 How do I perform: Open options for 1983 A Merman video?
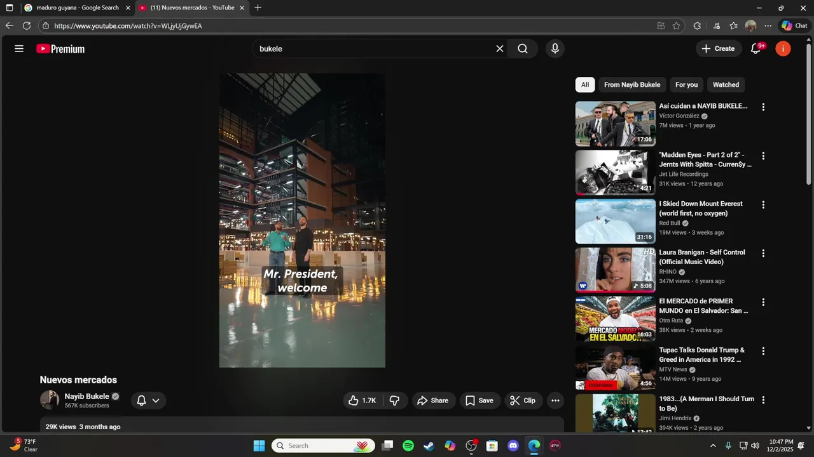point(763,400)
